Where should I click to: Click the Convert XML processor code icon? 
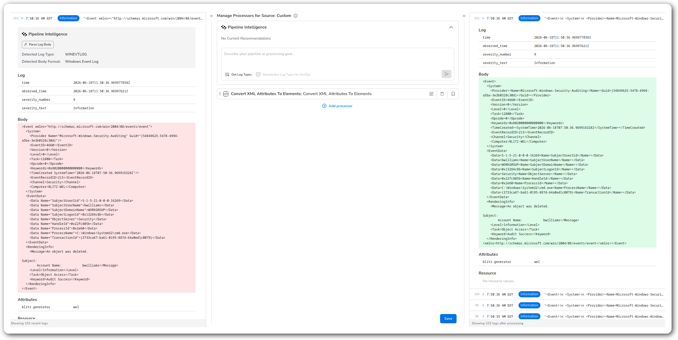226,94
